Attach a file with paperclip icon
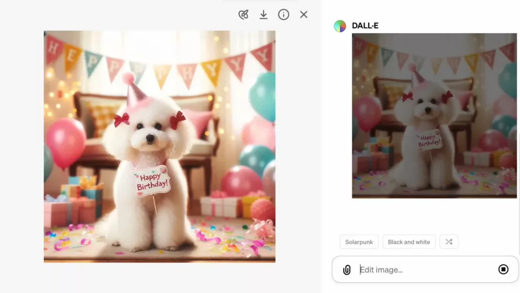This screenshot has height=293, width=520. pos(347,270)
